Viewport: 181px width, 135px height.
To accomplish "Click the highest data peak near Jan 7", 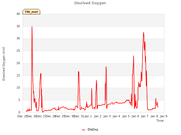I will [x=144, y=33].
